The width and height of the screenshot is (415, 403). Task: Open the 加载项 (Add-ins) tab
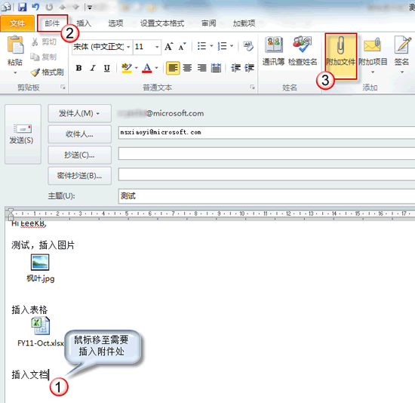coord(244,23)
